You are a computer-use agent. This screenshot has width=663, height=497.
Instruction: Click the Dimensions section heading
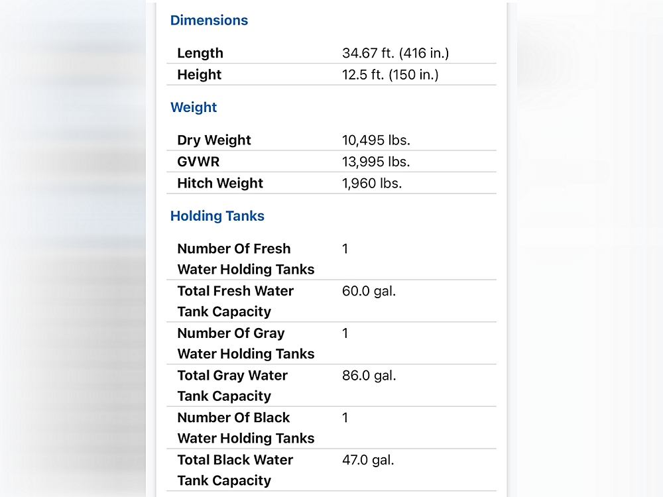(209, 20)
